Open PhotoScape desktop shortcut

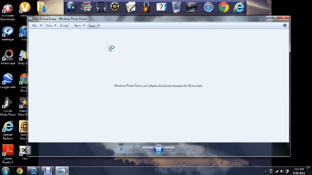pyautogui.click(x=8, y=57)
